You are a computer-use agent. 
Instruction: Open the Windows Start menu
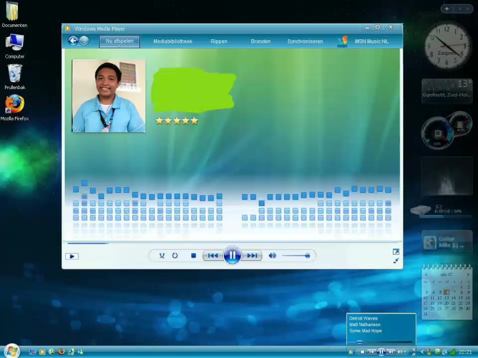[12, 352]
